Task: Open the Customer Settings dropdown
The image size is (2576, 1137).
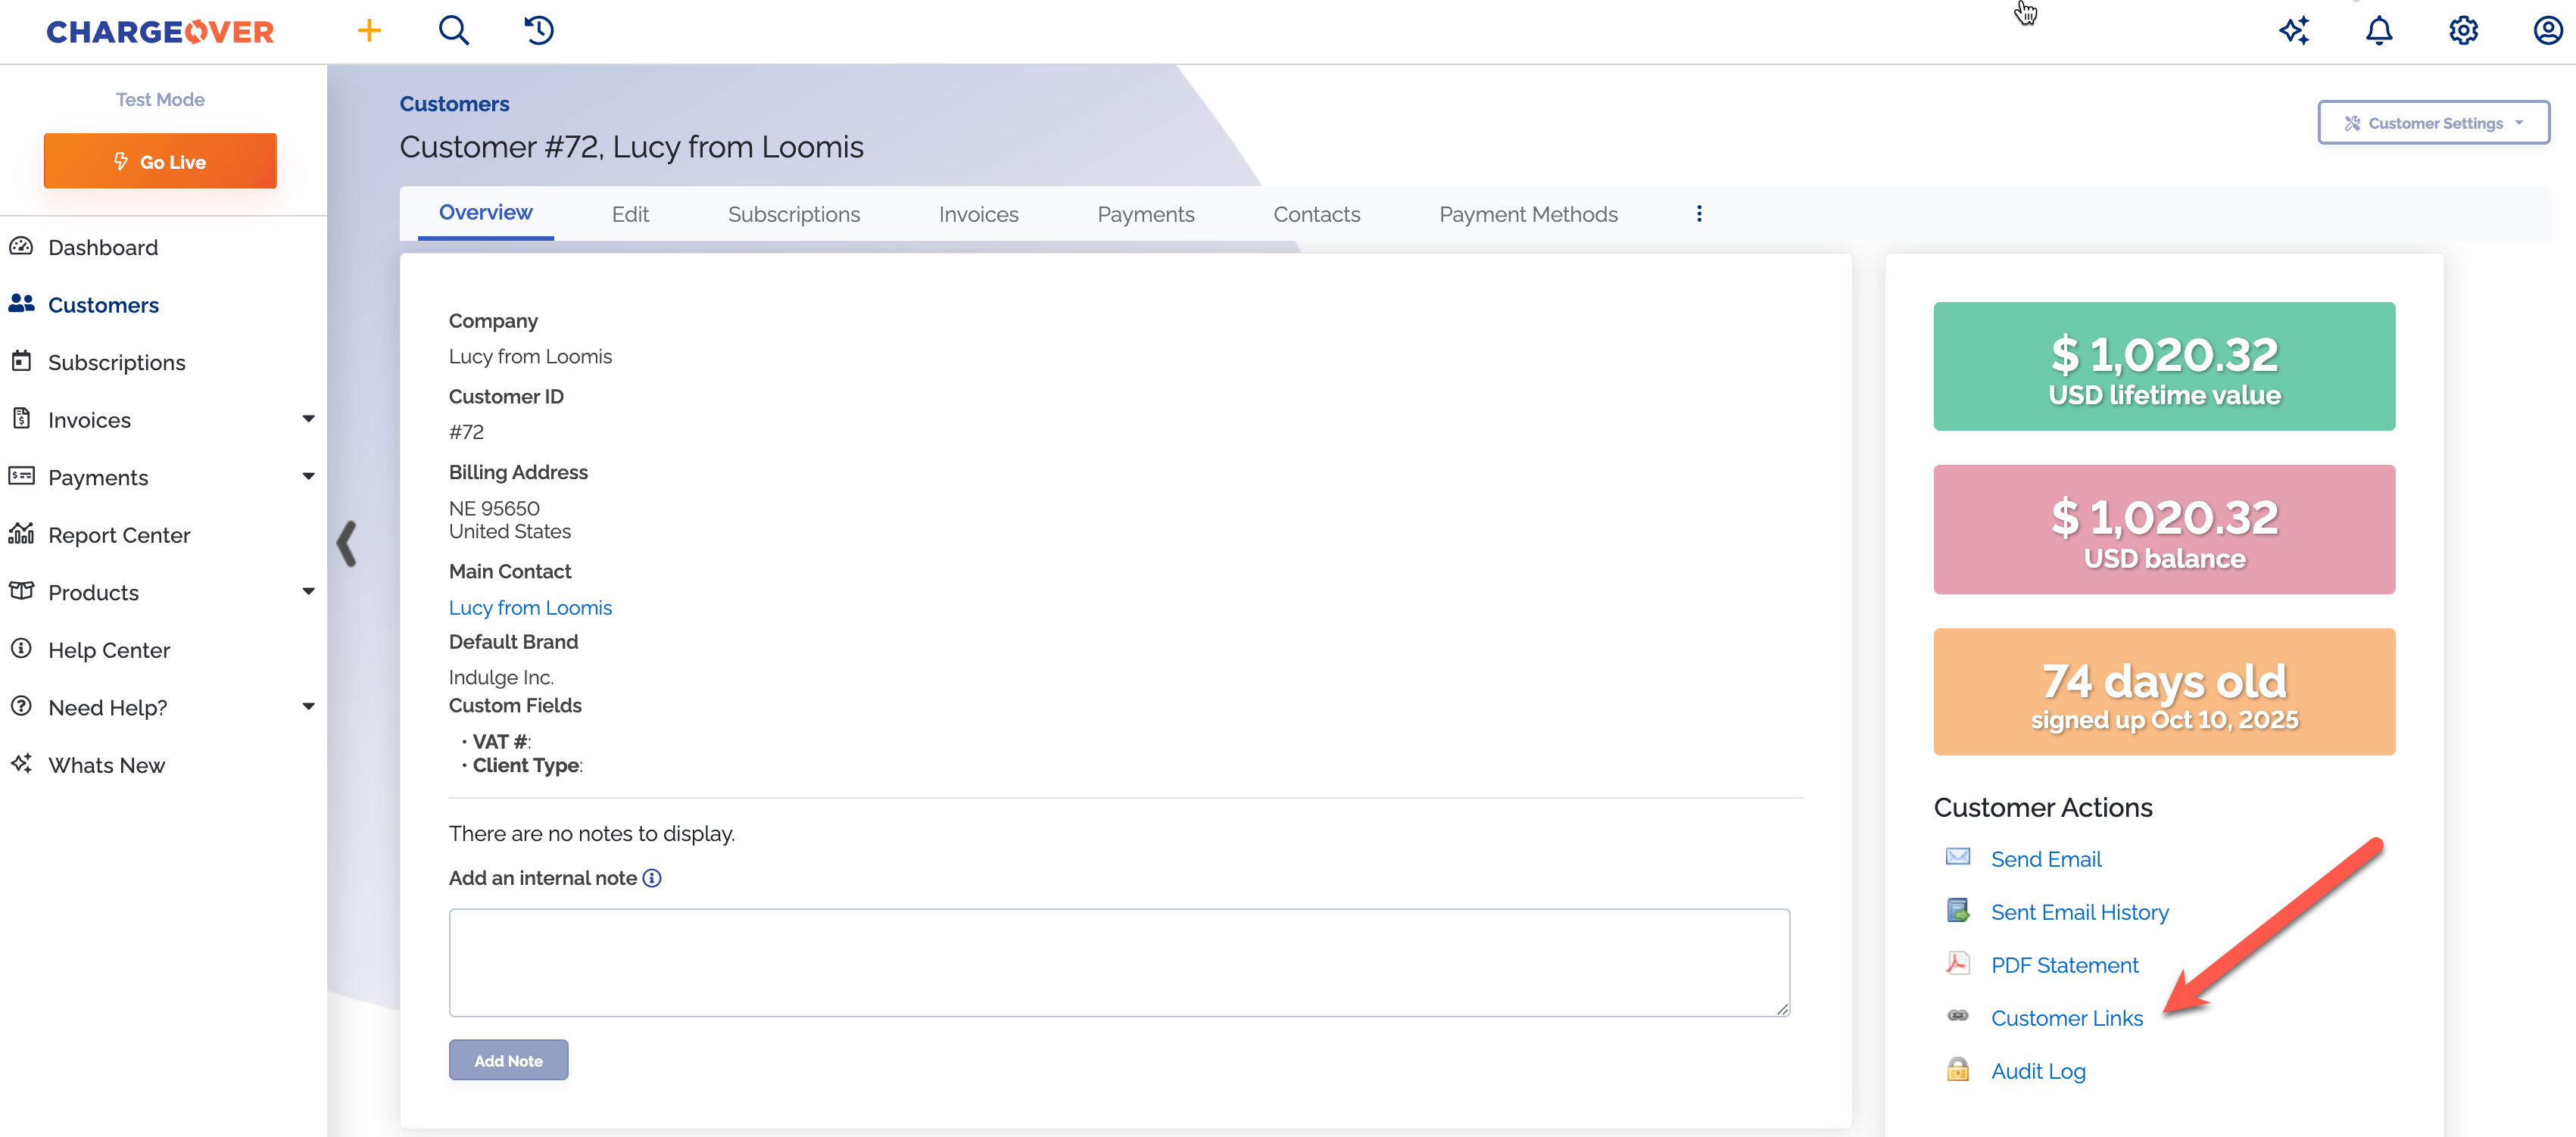Action: (2433, 123)
